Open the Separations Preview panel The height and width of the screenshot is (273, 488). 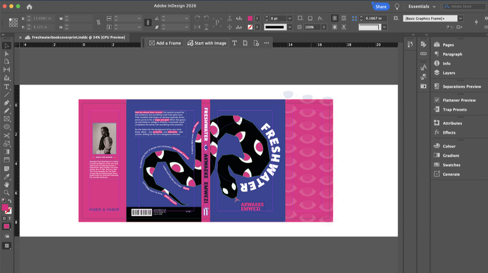coord(462,86)
